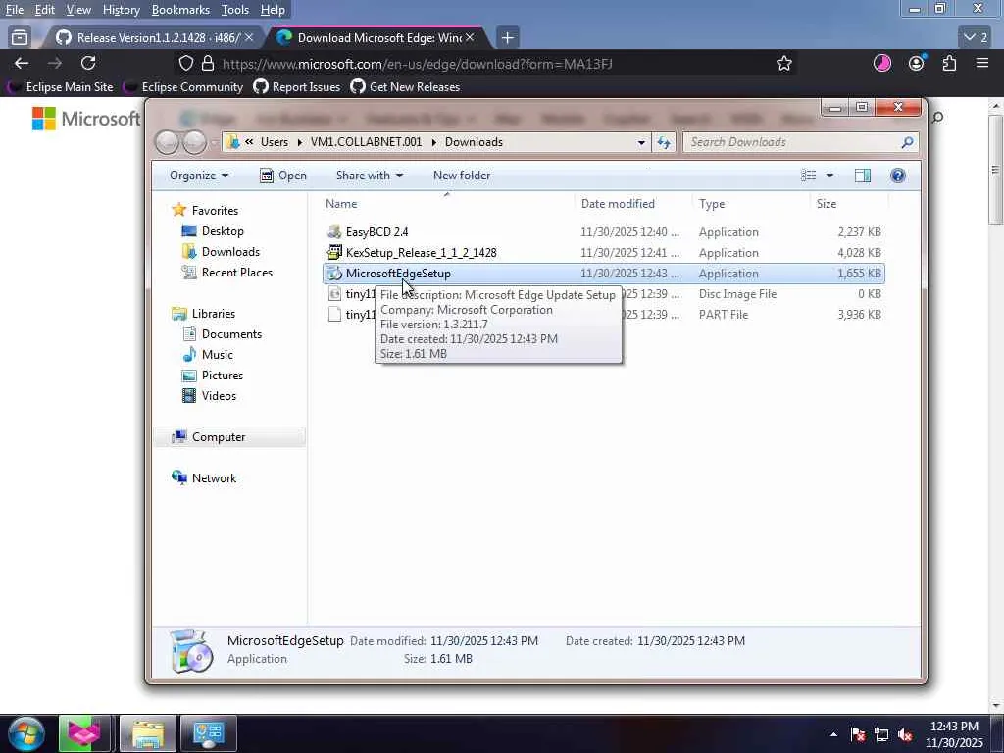Open Windows Explorer from the taskbar

(x=148, y=733)
